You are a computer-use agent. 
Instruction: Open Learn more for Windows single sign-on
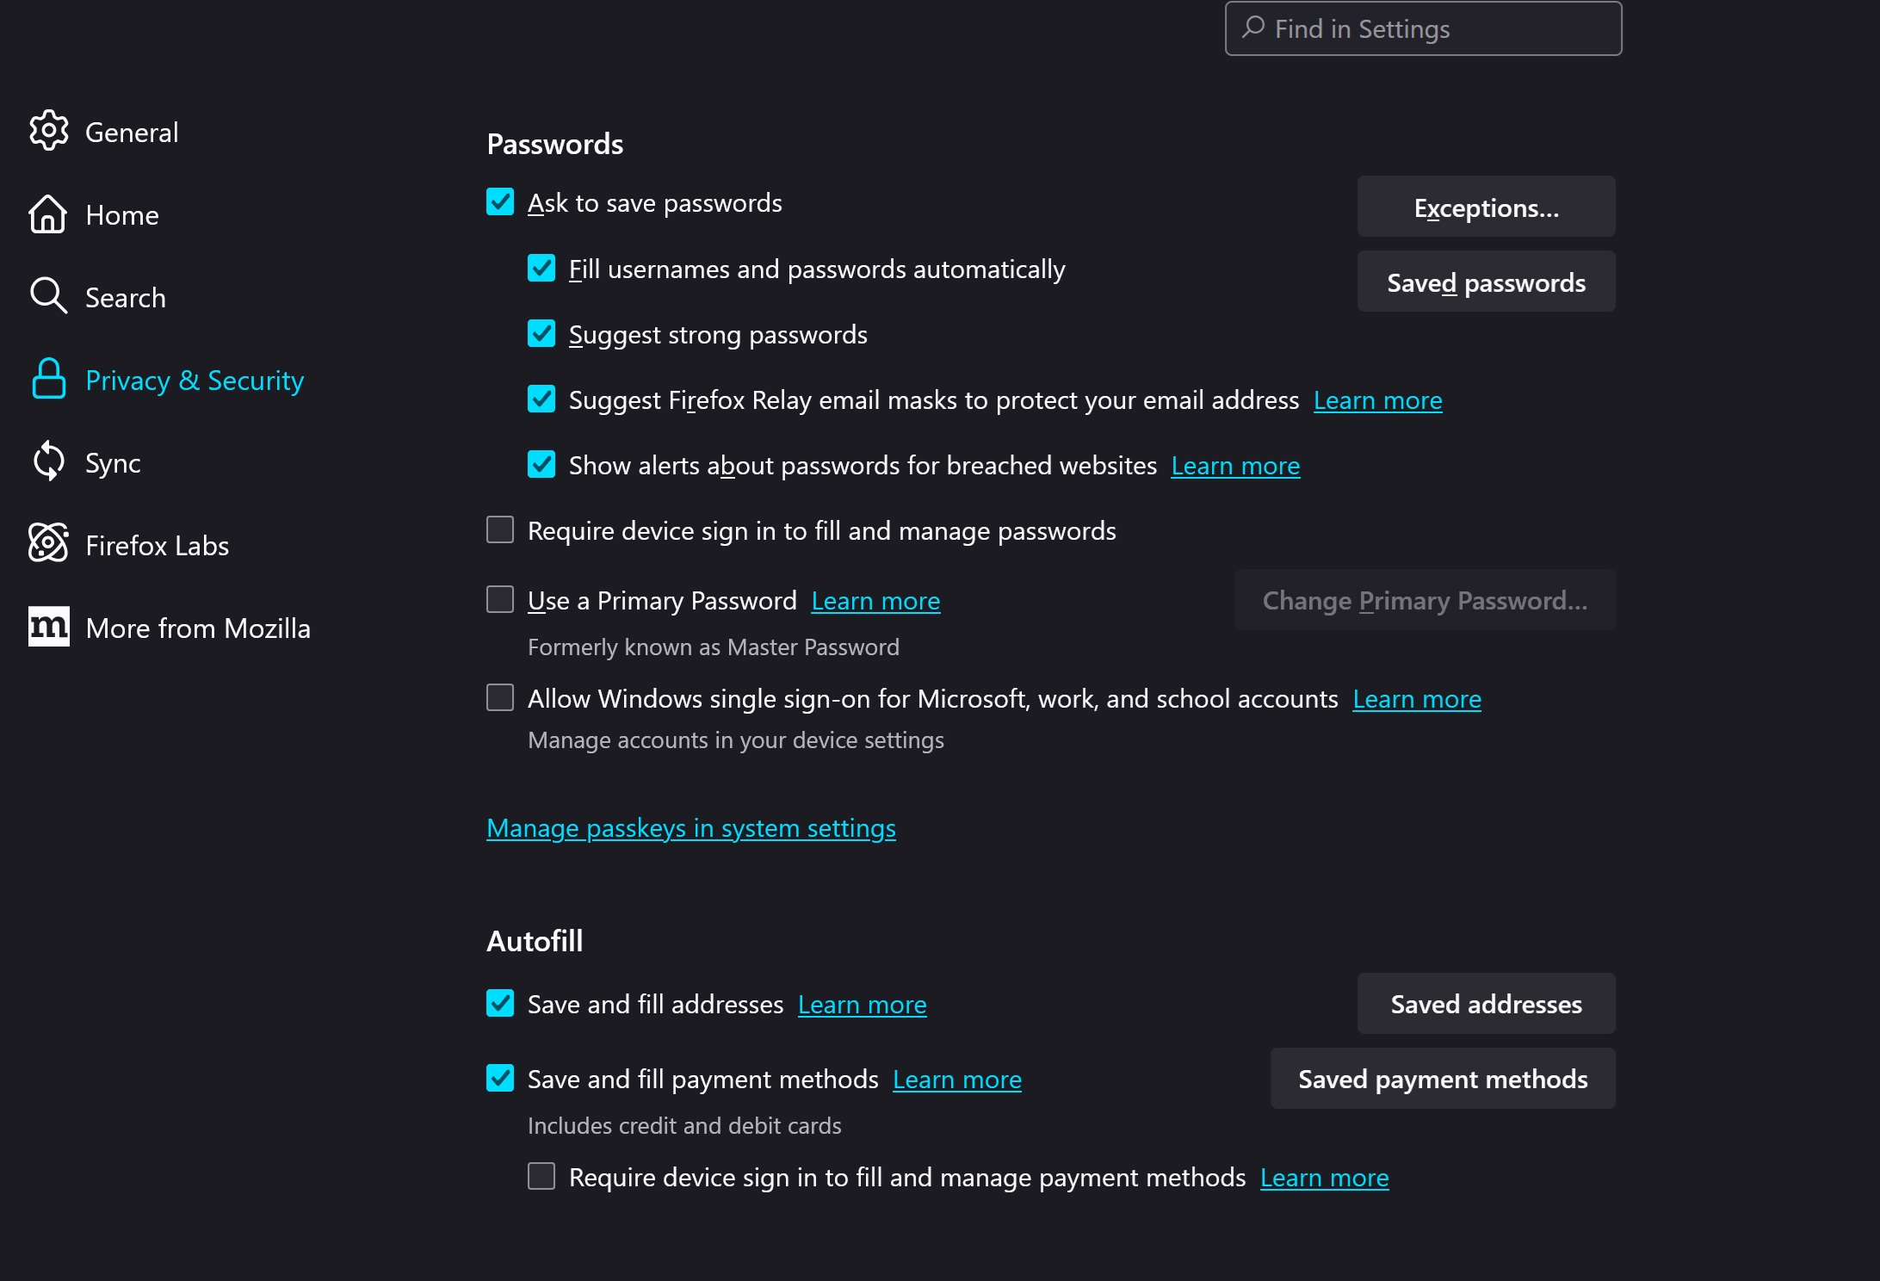click(x=1417, y=699)
